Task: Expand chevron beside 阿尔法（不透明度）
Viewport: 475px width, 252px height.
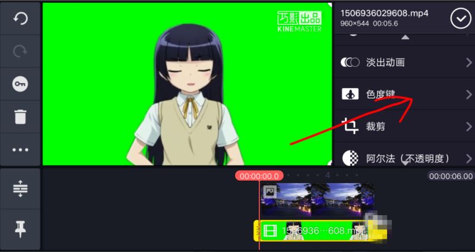Action: tap(469, 158)
